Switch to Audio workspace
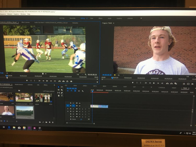Viewport: 196px width, 147px height. pyautogui.click(x=109, y=18)
